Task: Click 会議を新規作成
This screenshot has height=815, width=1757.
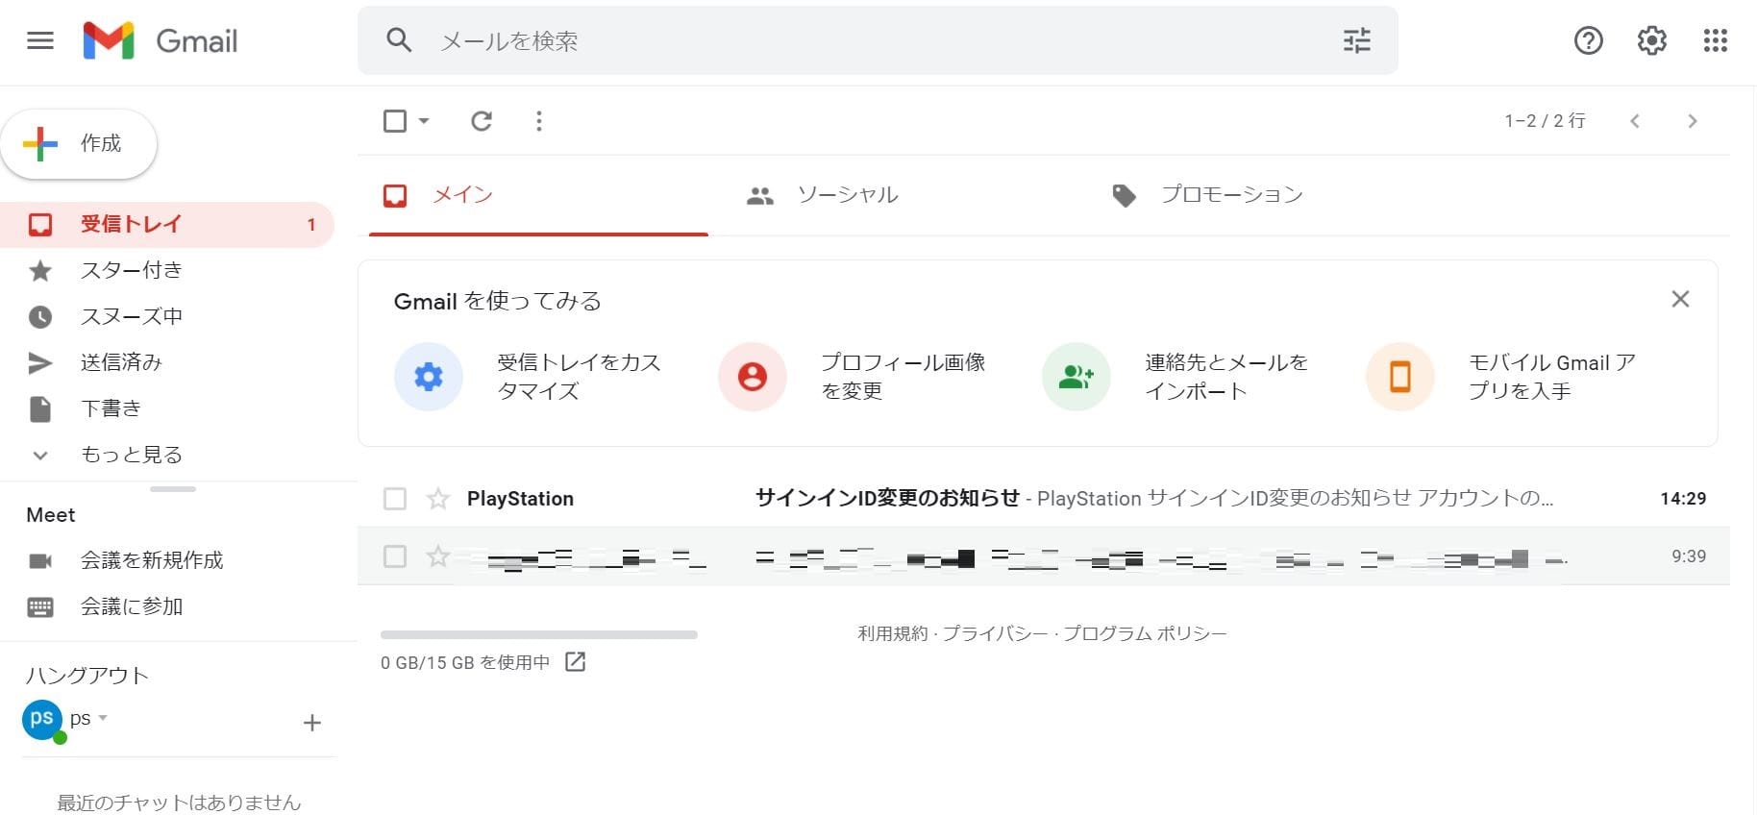Action: (x=152, y=560)
